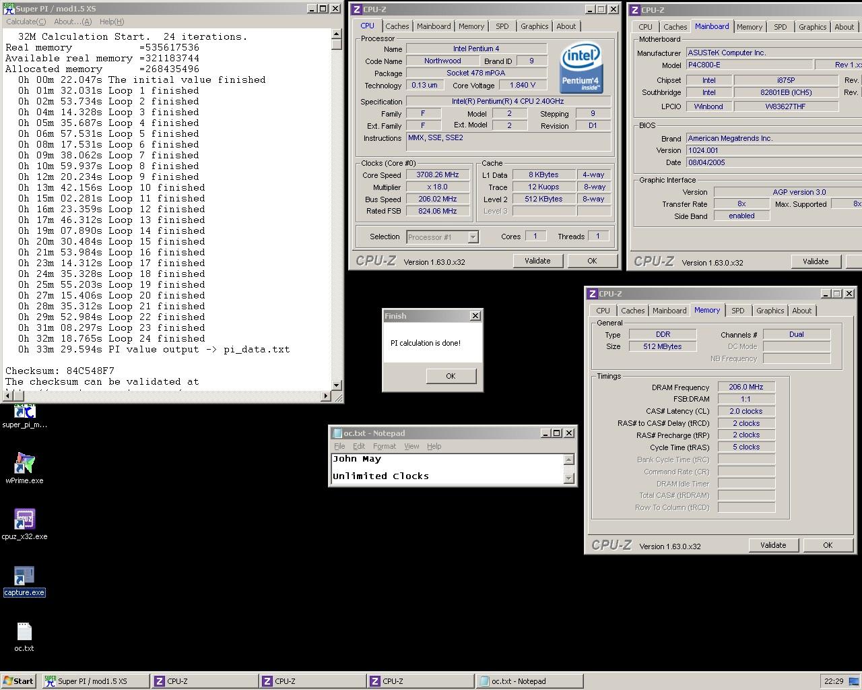Open the Format menu in Notepad

tap(385, 446)
